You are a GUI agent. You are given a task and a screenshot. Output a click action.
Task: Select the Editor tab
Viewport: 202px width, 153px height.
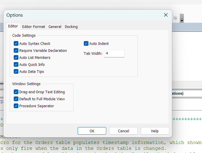[13, 26]
